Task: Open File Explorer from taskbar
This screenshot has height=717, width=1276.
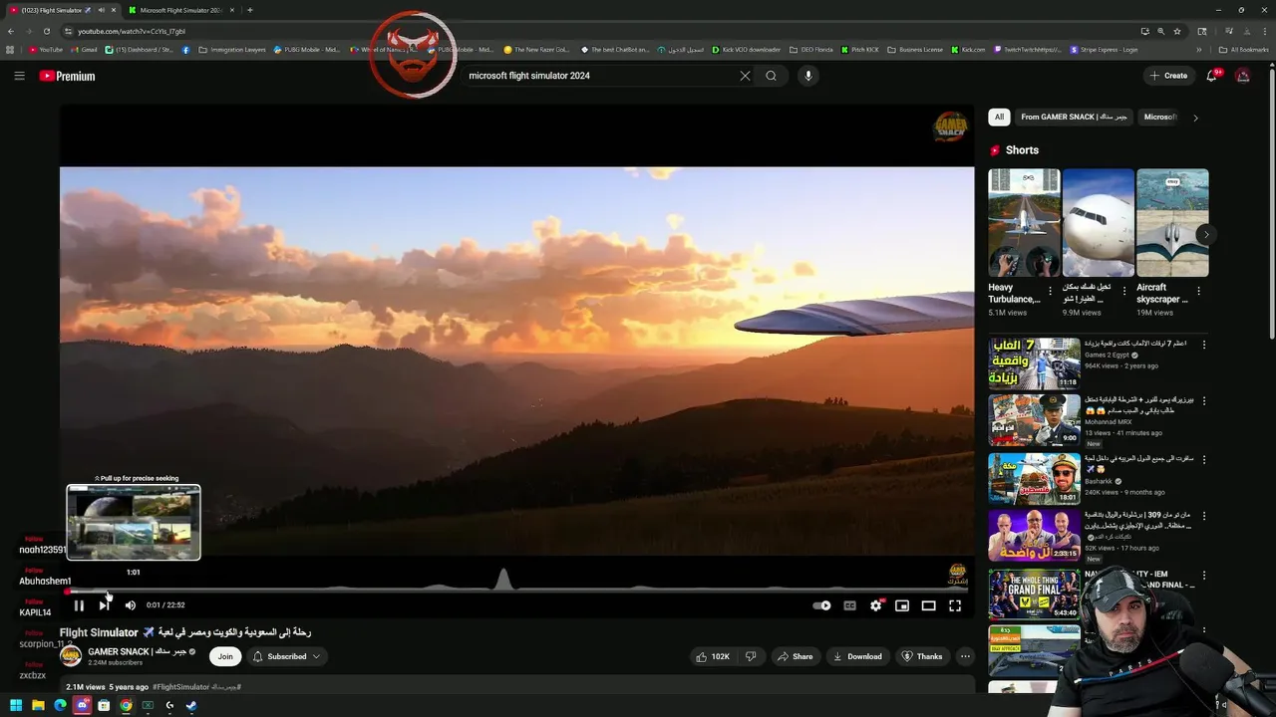Action: [38, 705]
